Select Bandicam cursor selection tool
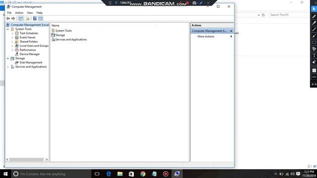317x178 pixels. point(314,9)
